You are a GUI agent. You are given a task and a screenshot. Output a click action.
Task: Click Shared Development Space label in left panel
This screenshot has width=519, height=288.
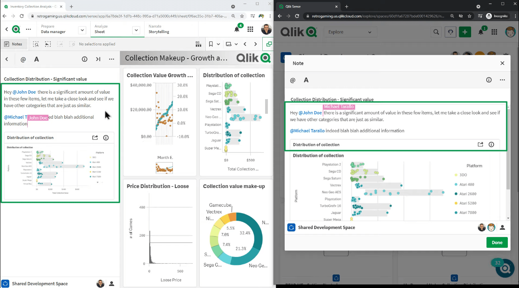point(40,284)
